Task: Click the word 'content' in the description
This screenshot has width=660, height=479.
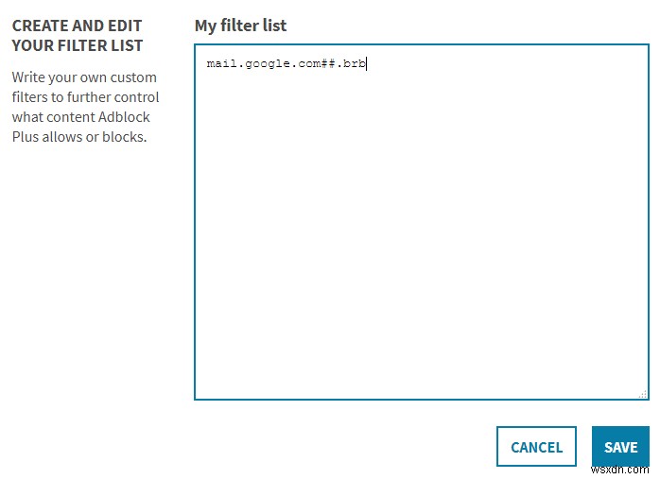Action: pos(72,116)
